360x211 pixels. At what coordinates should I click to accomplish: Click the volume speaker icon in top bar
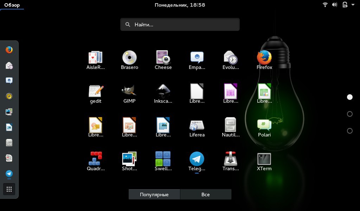[335, 5]
